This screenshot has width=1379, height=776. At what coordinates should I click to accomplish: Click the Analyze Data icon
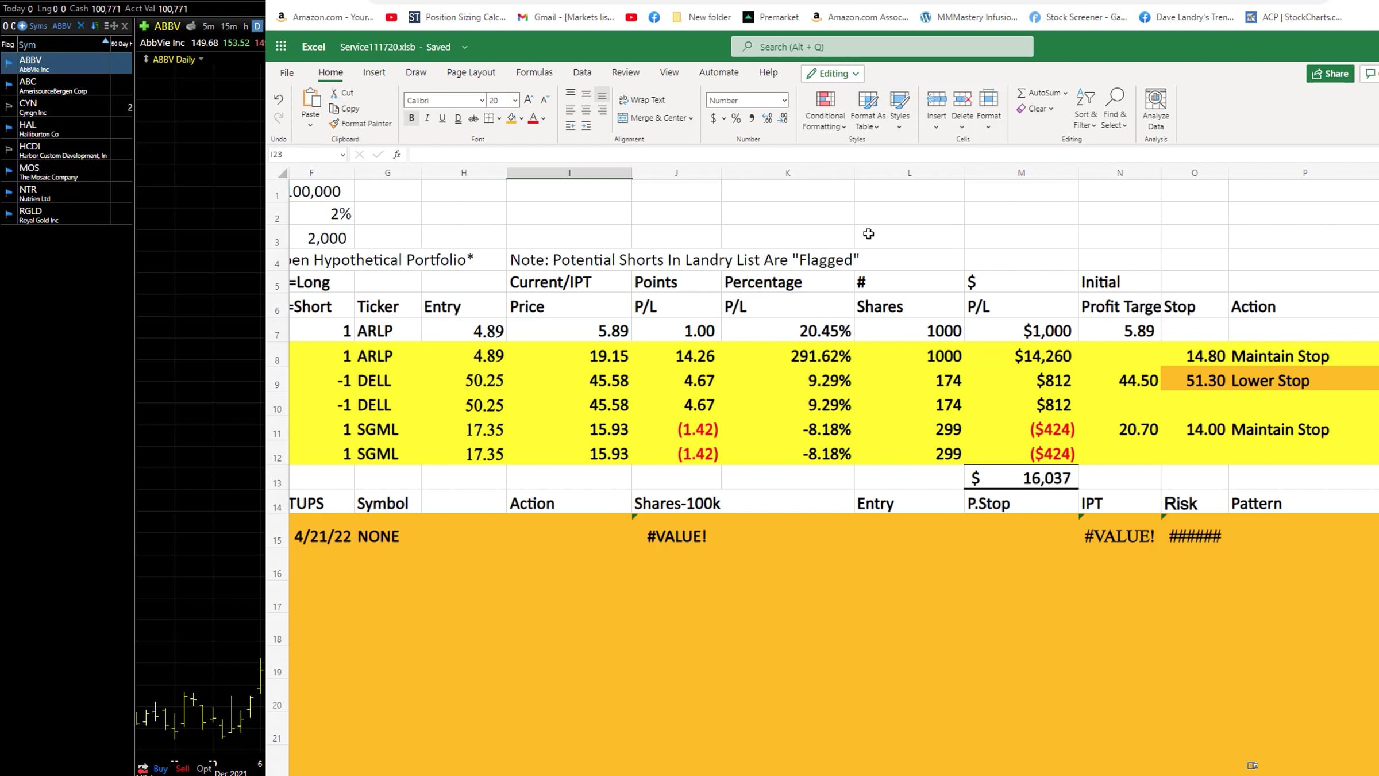[x=1155, y=98]
